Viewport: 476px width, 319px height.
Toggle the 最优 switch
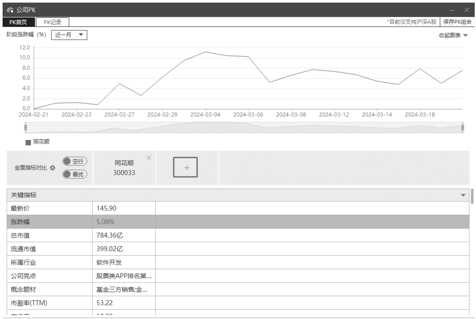pos(75,174)
